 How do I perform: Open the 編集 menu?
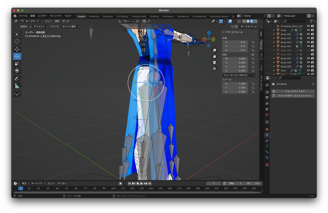click(x=33, y=16)
